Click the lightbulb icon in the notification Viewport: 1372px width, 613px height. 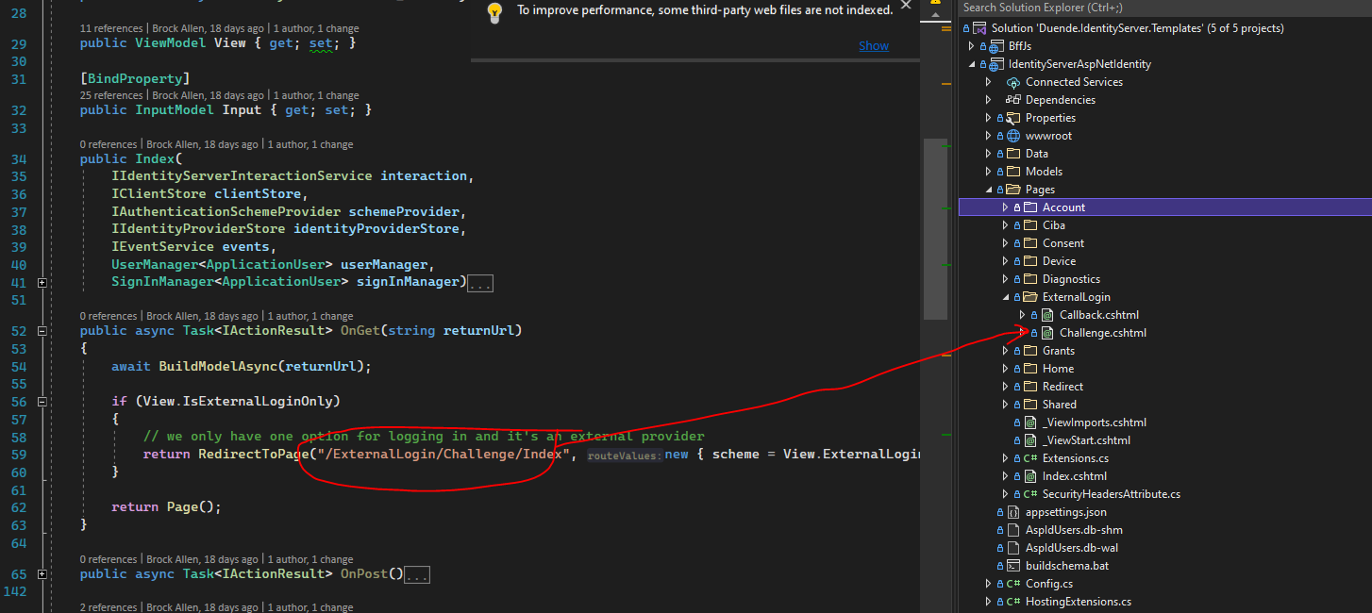(494, 12)
